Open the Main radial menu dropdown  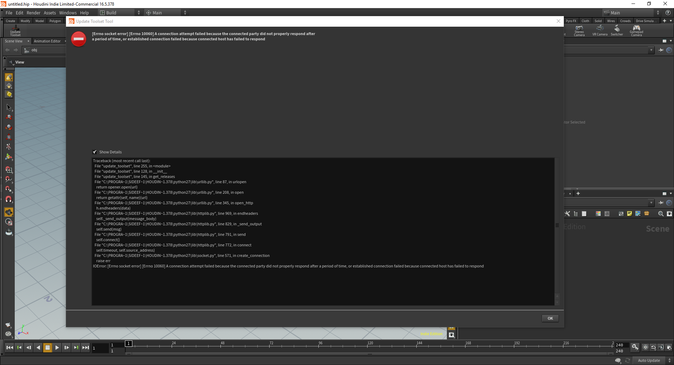(x=166, y=13)
